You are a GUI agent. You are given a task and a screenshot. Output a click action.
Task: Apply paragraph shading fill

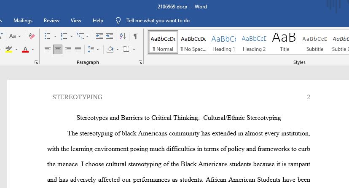point(110,49)
